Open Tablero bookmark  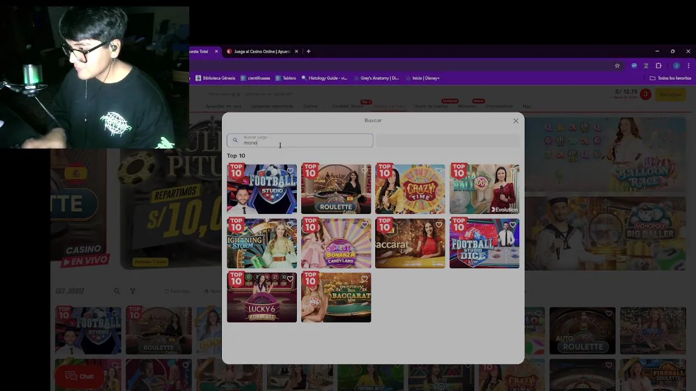(285, 78)
